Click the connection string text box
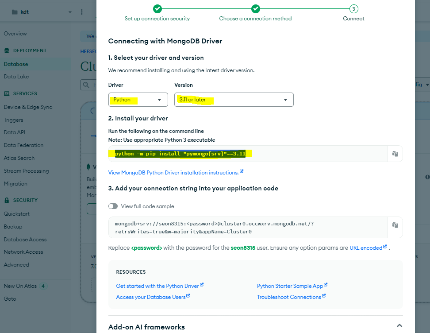The width and height of the screenshot is (430, 333). coord(248,228)
